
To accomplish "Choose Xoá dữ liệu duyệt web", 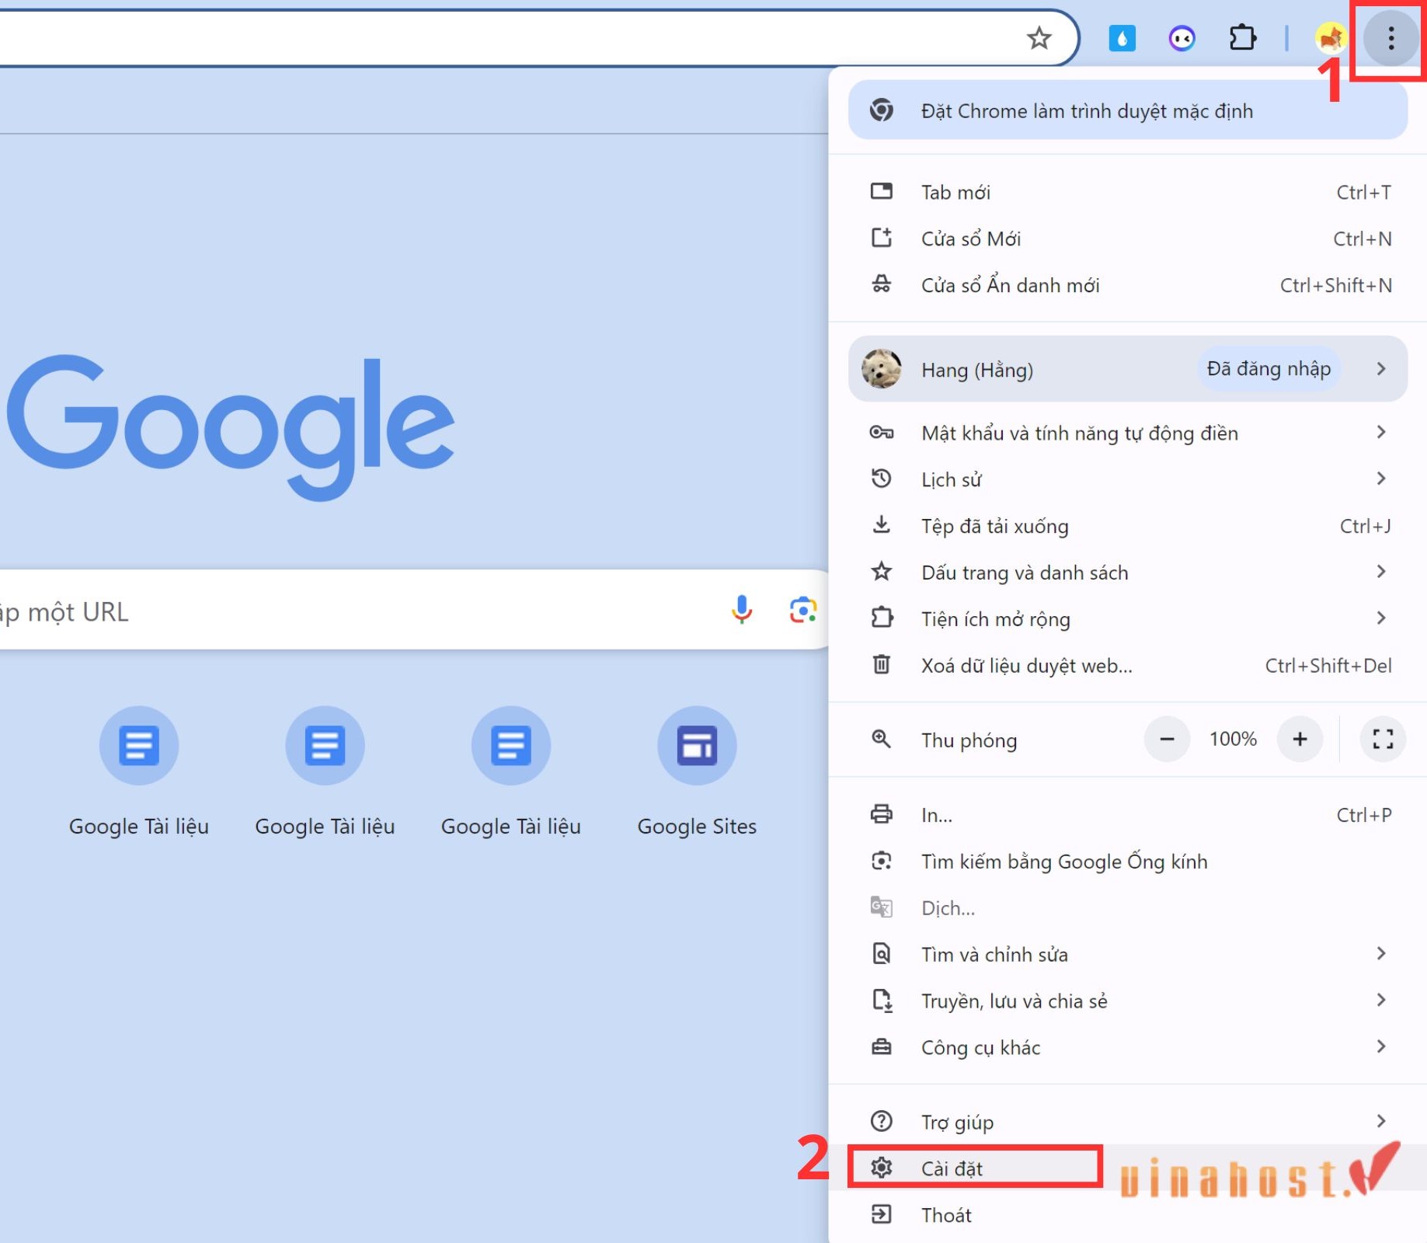I will (1128, 666).
